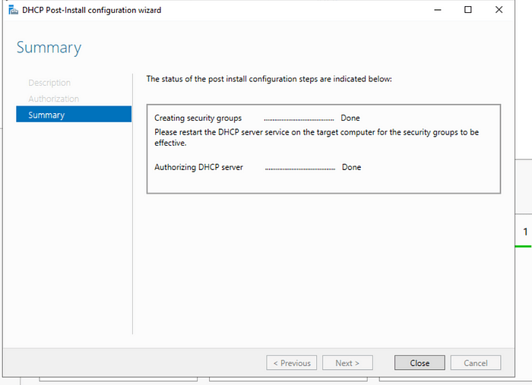Click the number 1 in the background window
Image resolution: width=532 pixels, height=385 pixels.
(525, 232)
